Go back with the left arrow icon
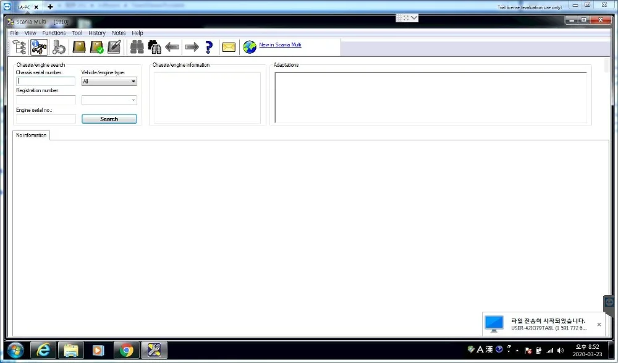 tap(172, 48)
